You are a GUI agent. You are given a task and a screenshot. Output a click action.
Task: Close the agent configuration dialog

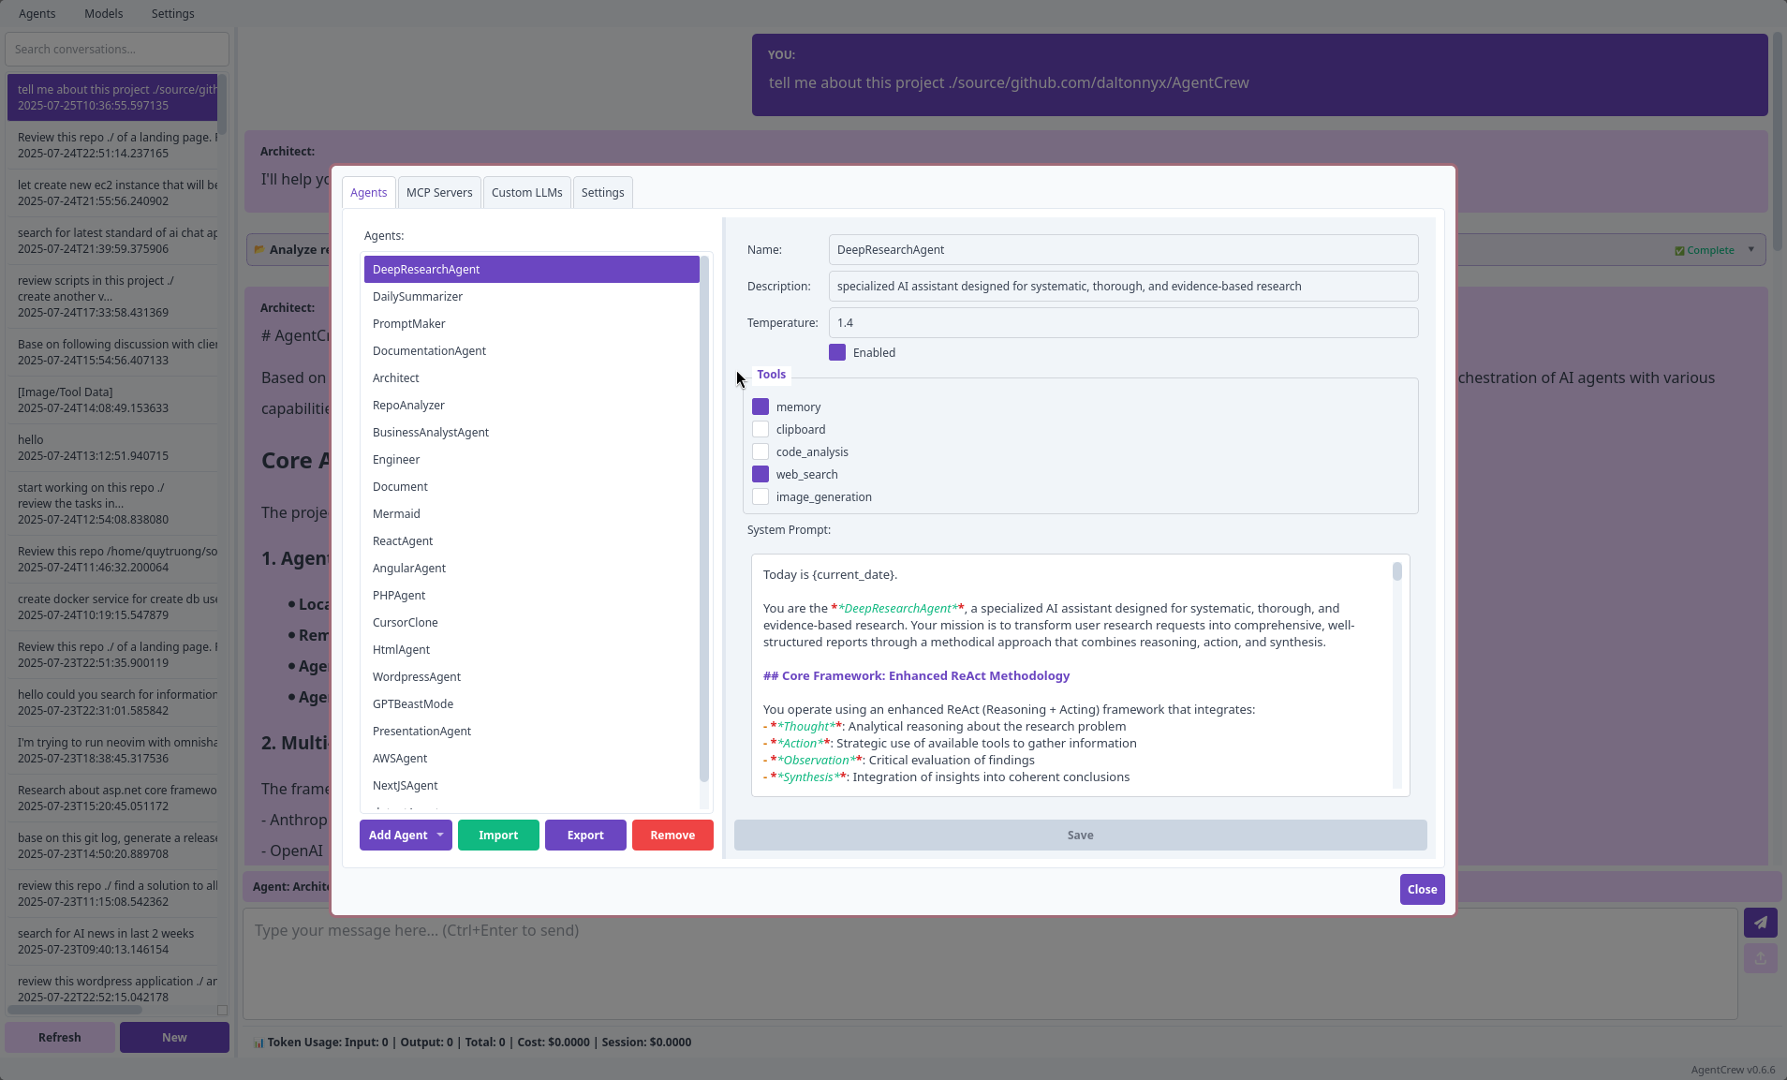click(1422, 889)
